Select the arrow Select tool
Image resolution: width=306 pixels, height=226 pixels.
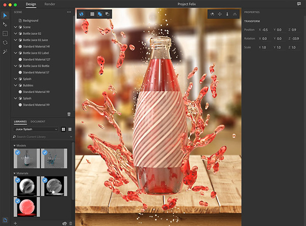point(5,15)
